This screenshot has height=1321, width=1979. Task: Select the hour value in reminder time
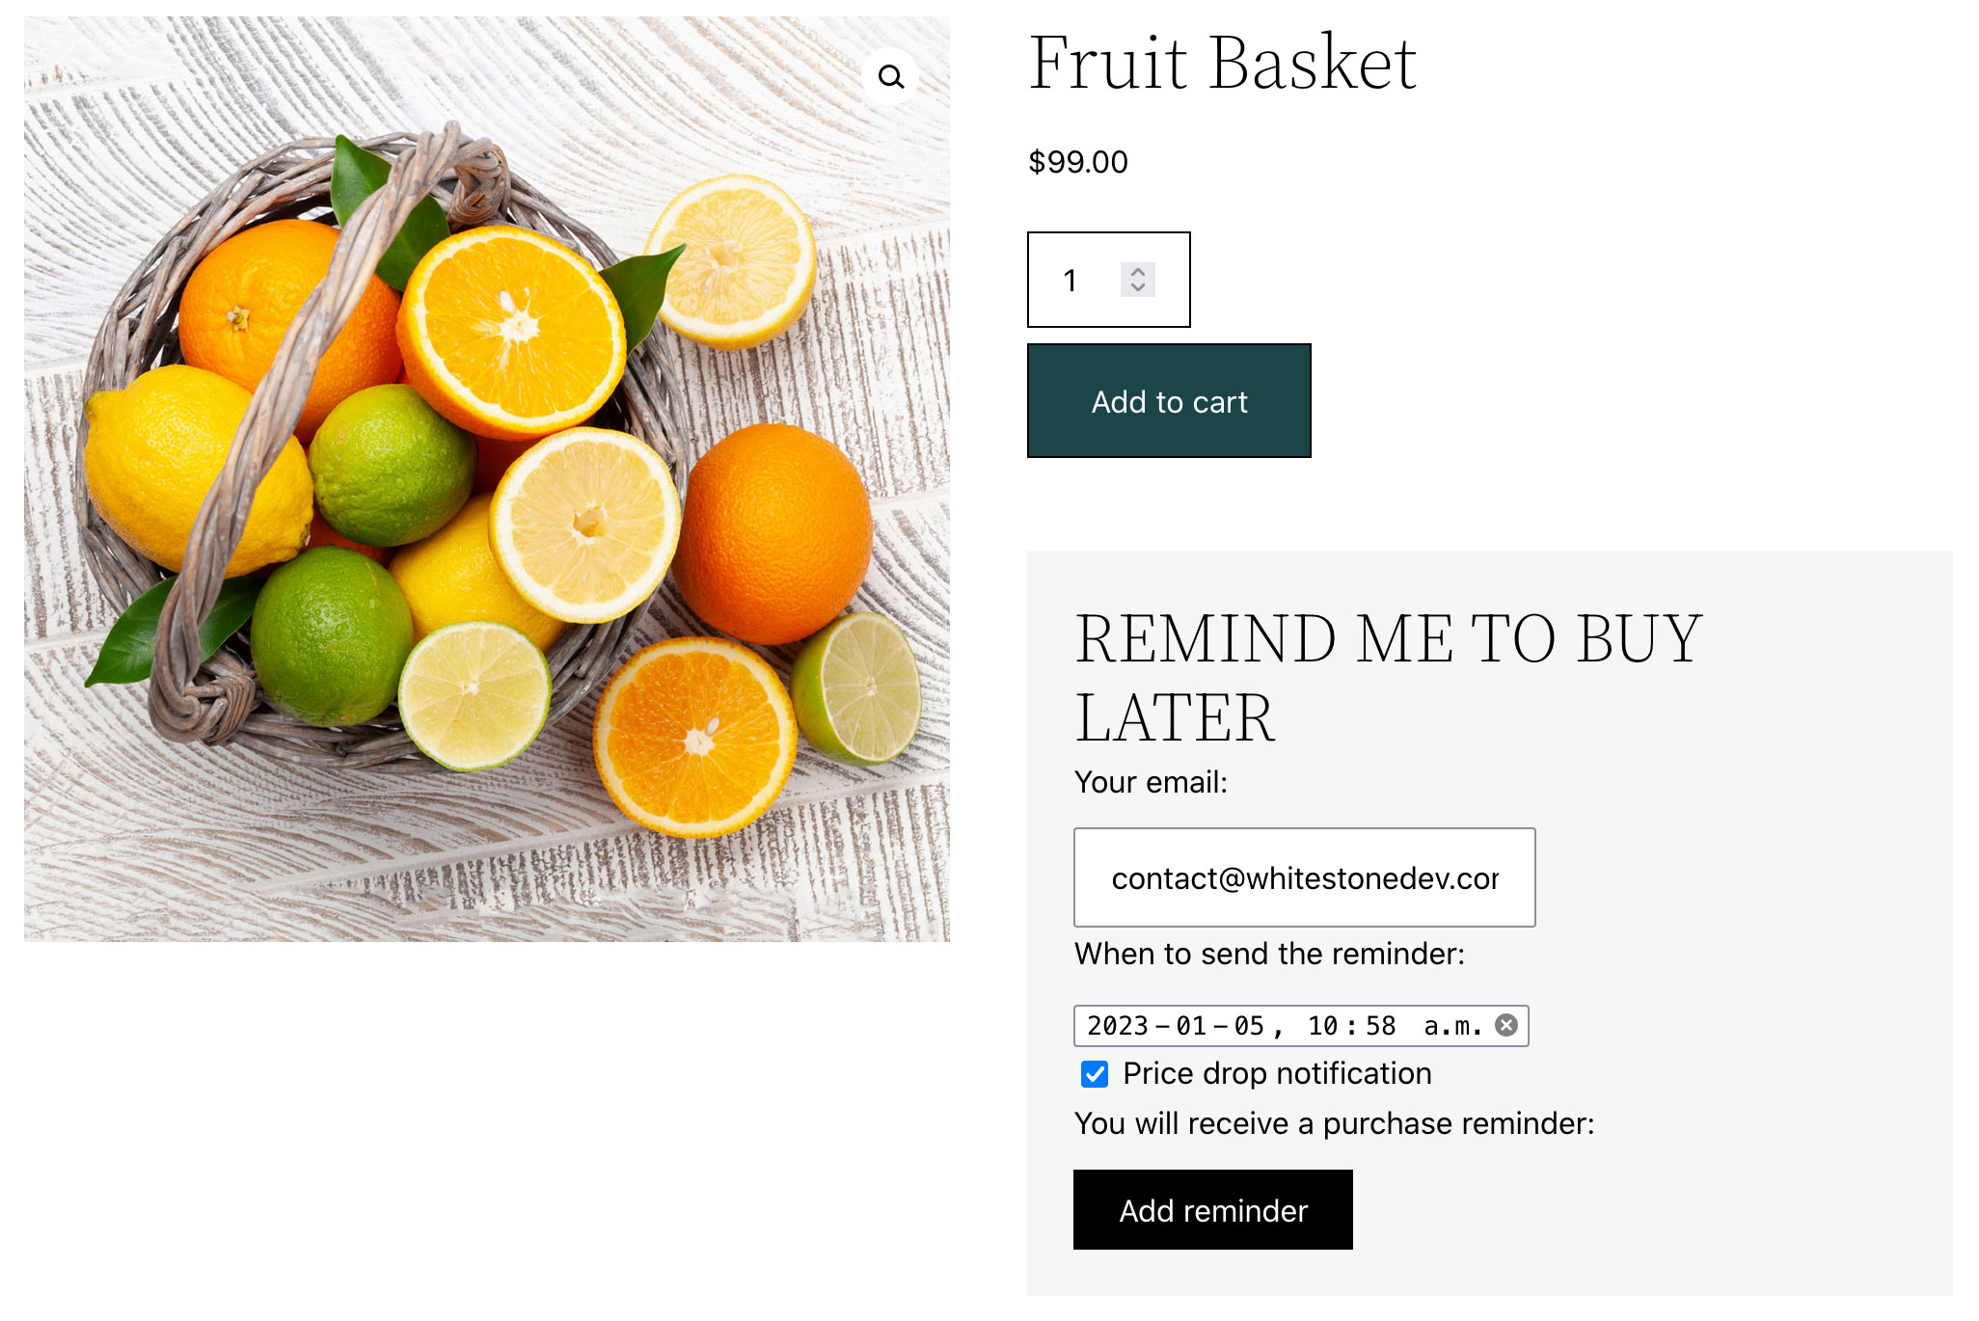pos(1322,1026)
